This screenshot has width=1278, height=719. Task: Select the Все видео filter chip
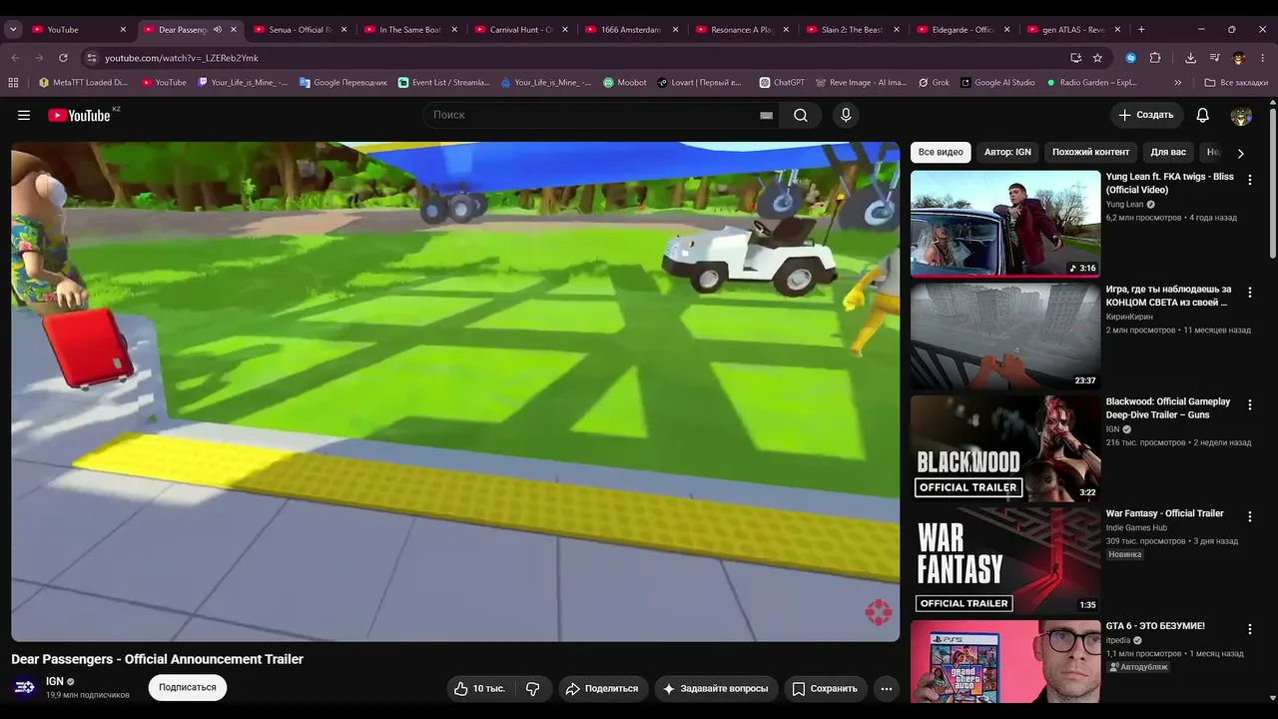pos(941,153)
